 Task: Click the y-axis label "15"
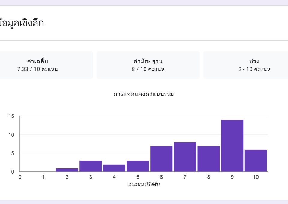pyautogui.click(x=11, y=116)
